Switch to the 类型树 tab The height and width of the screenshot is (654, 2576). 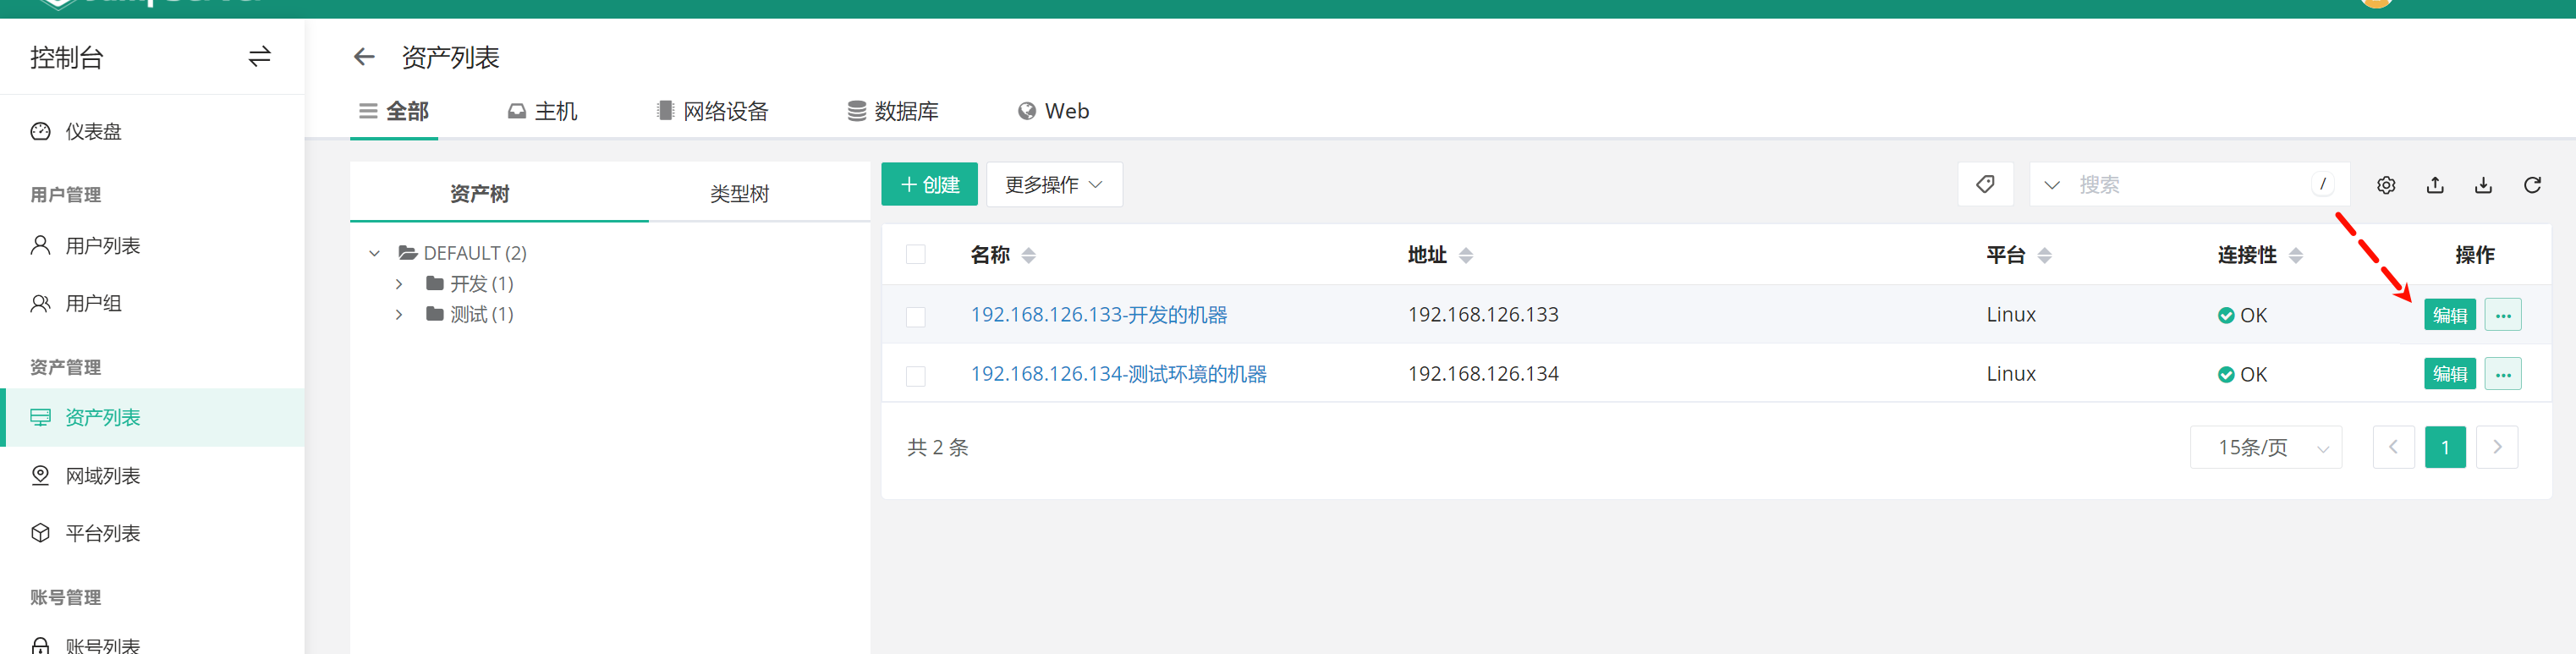pos(739,193)
